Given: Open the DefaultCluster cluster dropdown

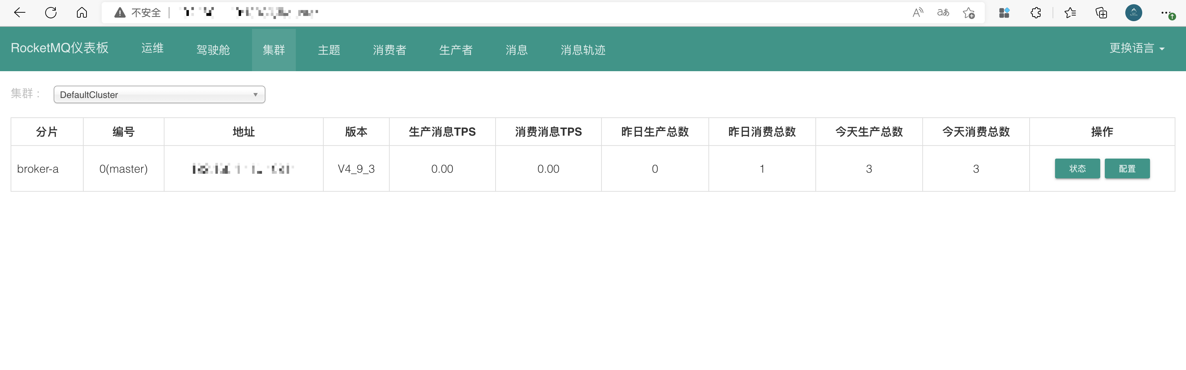Looking at the screenshot, I should click(x=159, y=94).
